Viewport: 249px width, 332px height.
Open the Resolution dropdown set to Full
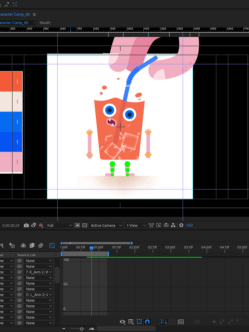click(60, 225)
